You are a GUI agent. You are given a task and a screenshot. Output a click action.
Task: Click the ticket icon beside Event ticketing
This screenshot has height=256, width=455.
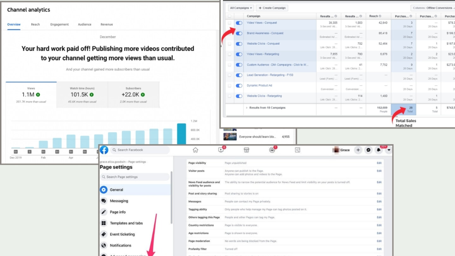(x=104, y=234)
